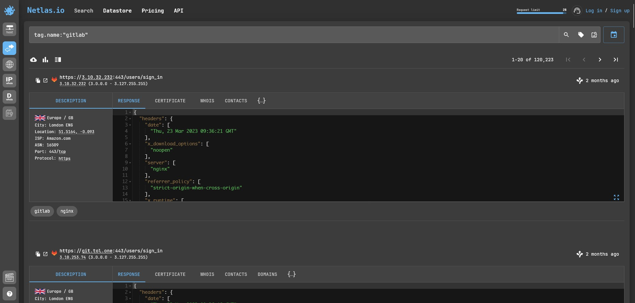The width and height of the screenshot is (635, 303).
Task: Click the Request limit progress bar
Action: [x=541, y=13]
